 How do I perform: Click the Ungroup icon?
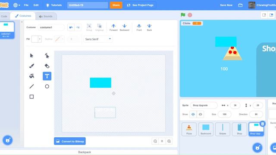(100, 28)
